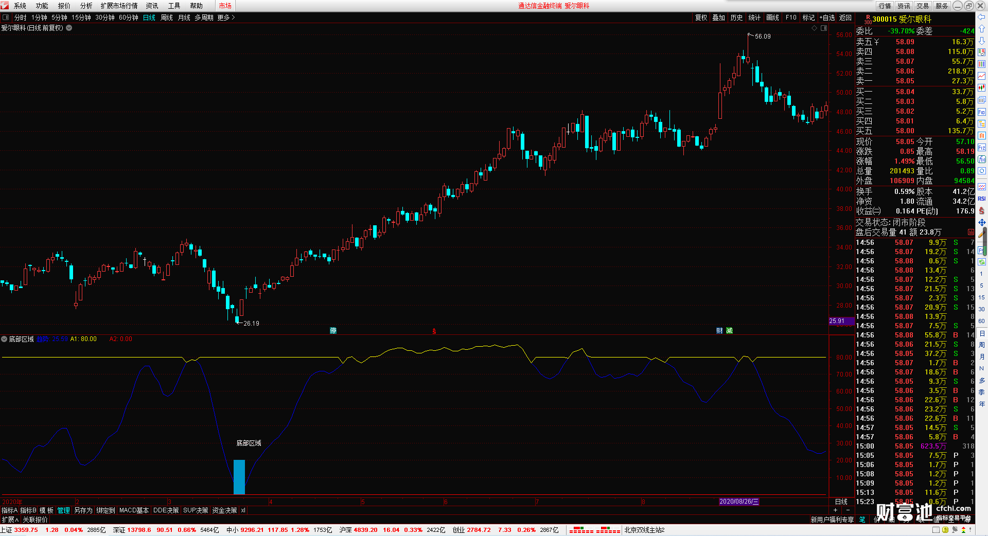
Task: Click the plus zoom button below 日线
Action: click(x=835, y=510)
